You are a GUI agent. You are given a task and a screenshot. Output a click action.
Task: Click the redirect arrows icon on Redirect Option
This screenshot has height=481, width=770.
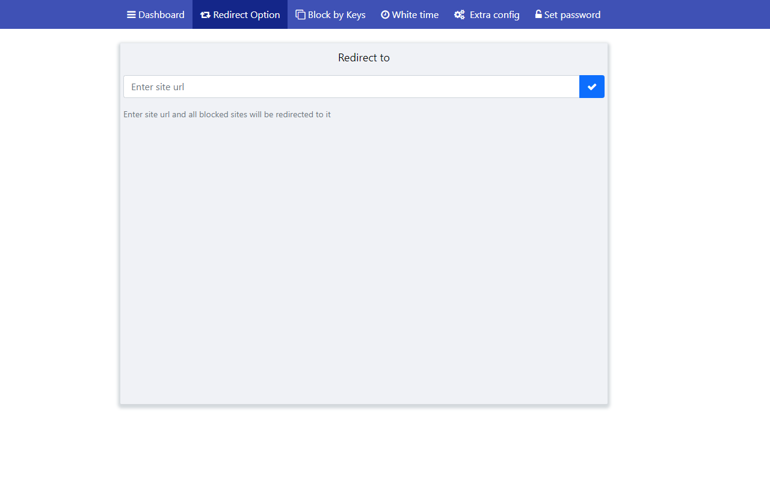tap(206, 14)
